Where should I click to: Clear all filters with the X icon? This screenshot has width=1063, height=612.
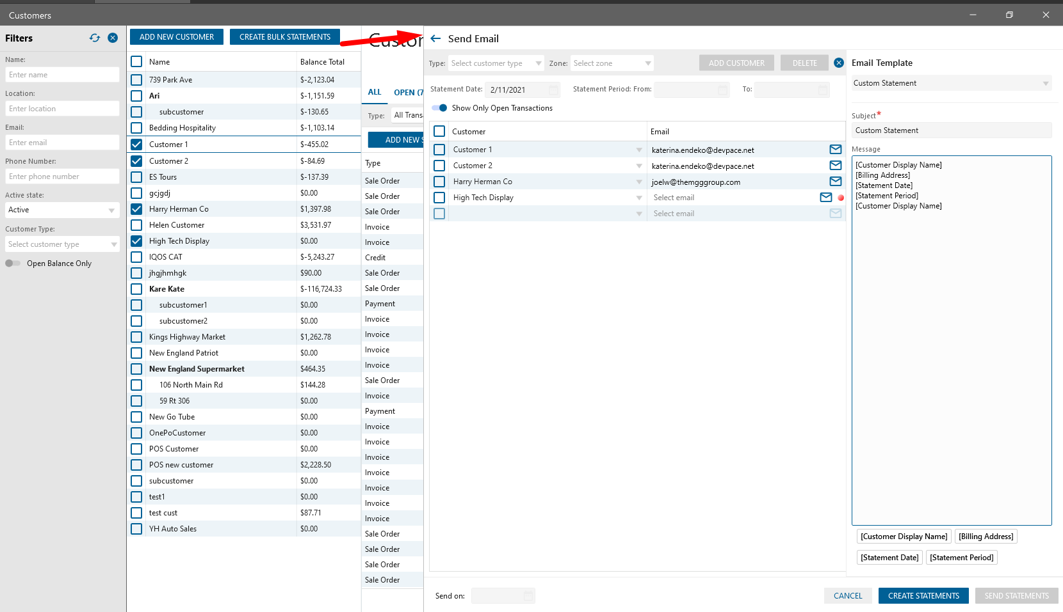(x=113, y=38)
